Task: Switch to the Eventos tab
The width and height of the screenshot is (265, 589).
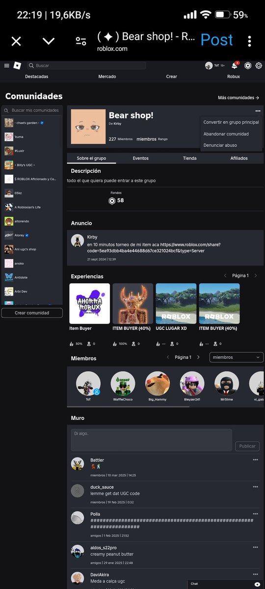Action: [x=141, y=158]
